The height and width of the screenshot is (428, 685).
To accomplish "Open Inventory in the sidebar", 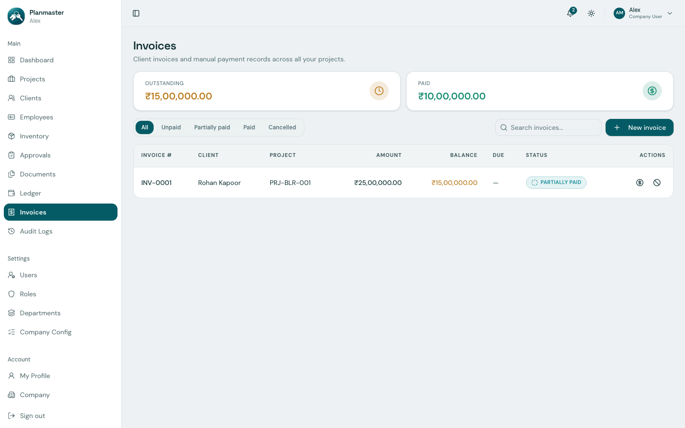I will click(60, 136).
